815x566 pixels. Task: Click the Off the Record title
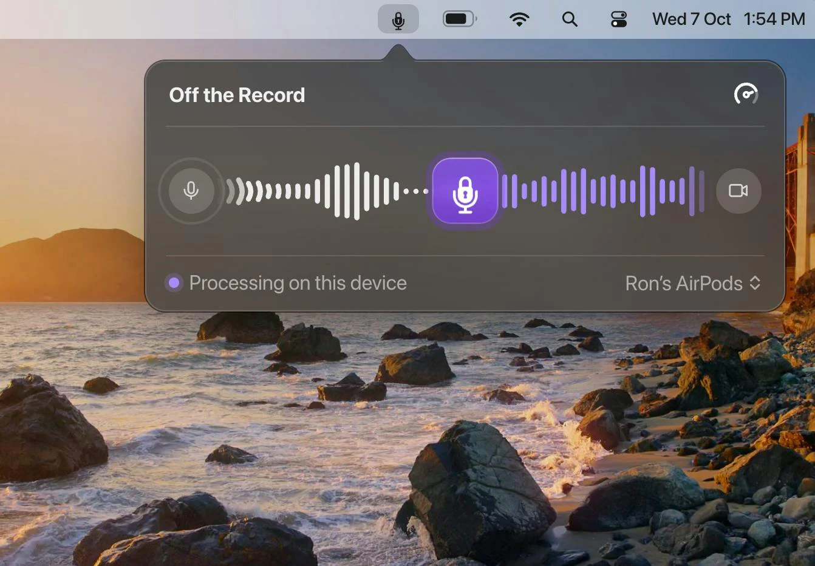click(x=237, y=95)
